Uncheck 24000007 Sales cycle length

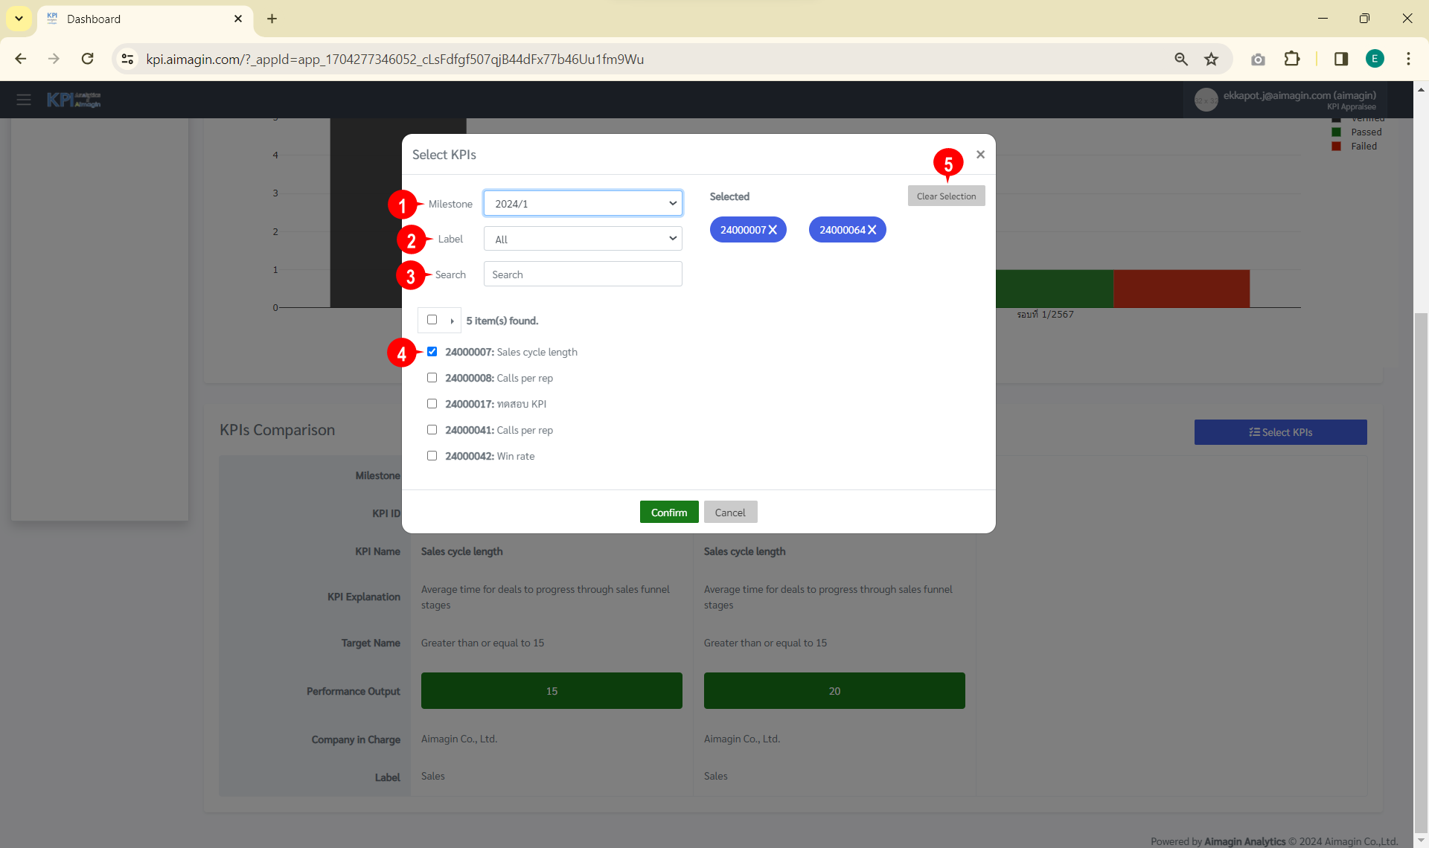coord(432,352)
